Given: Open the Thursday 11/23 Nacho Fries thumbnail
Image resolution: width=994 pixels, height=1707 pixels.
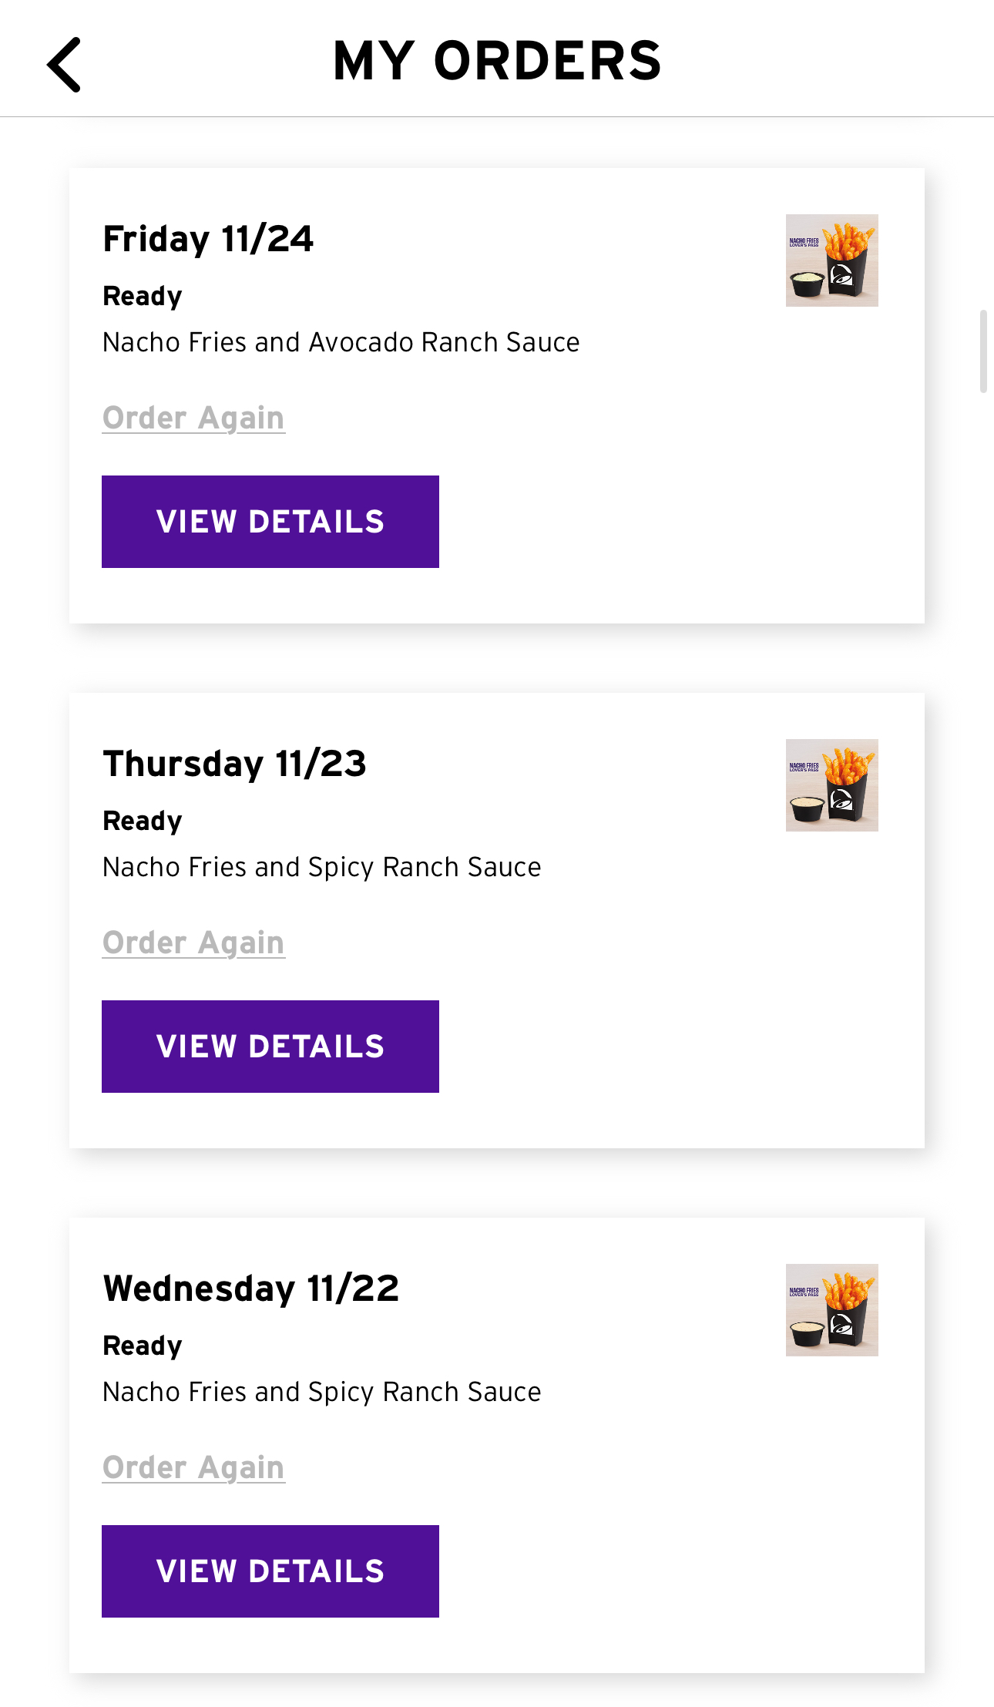Looking at the screenshot, I should [831, 785].
